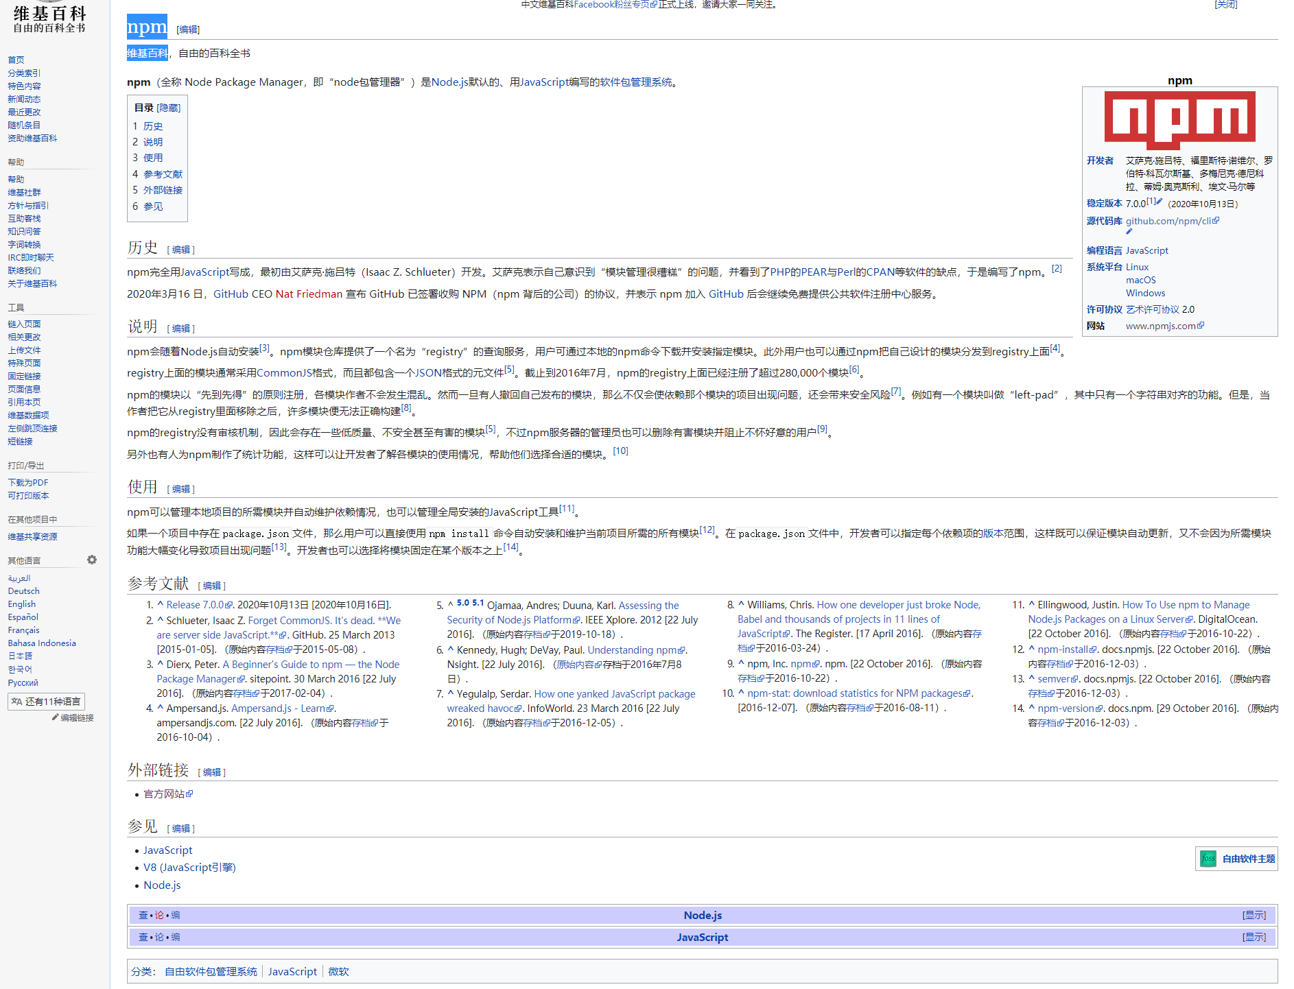Image resolution: width=1294 pixels, height=989 pixels.
Task: Open npm-stat download statistics reference link
Action: click(859, 693)
